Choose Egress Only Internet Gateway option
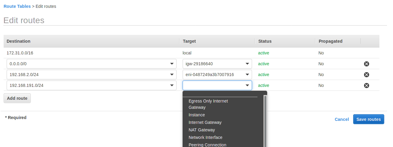 (208, 104)
